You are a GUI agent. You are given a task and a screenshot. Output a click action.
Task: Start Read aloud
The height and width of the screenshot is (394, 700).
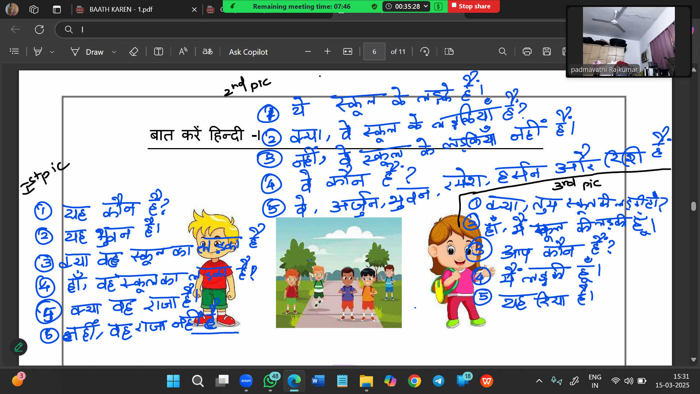coord(183,51)
